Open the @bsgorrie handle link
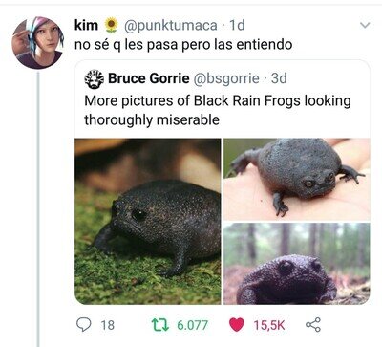 [226, 78]
